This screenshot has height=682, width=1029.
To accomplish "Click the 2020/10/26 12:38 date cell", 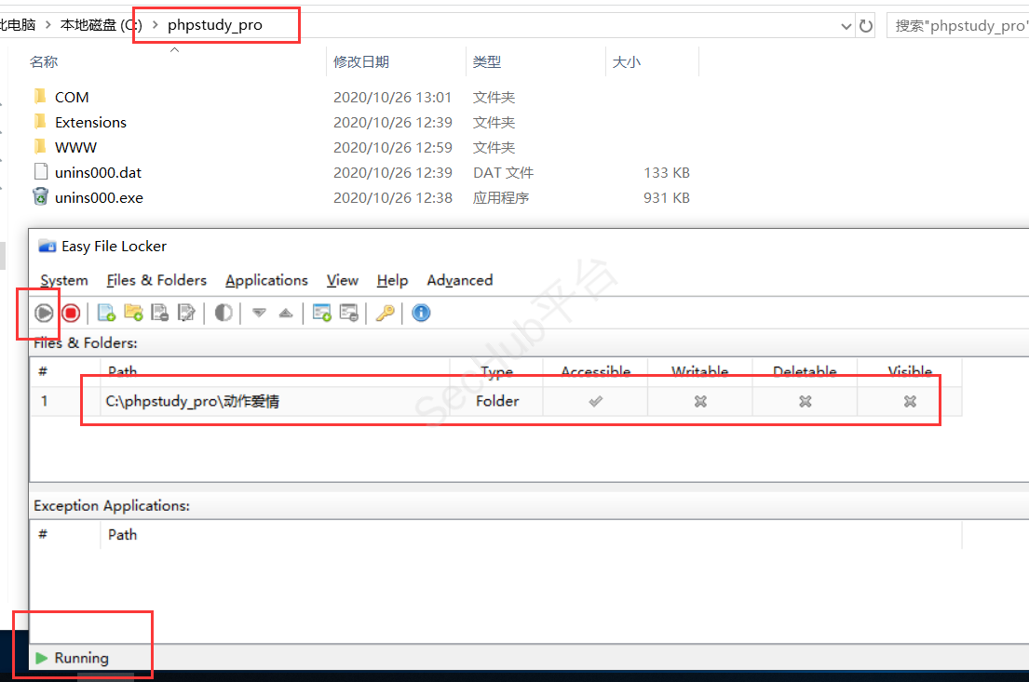I will (x=392, y=197).
